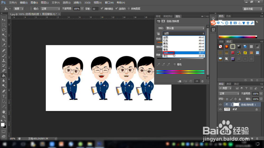Choose 洋红 from the channel list
Viewport: 264px width, 148px height.
[x=183, y=56]
